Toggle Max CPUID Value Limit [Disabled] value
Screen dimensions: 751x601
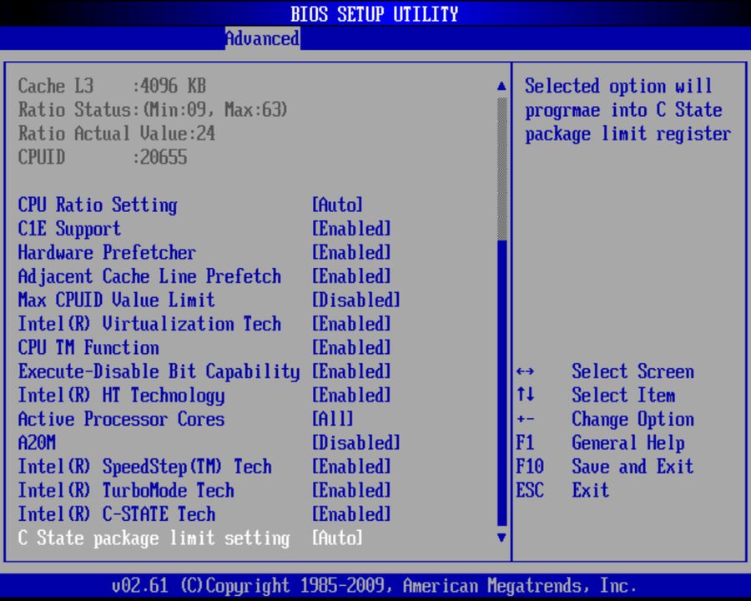355,300
